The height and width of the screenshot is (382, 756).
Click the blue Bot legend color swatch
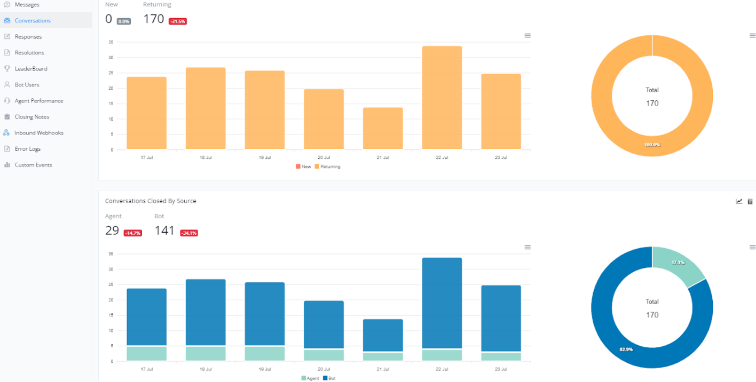325,378
